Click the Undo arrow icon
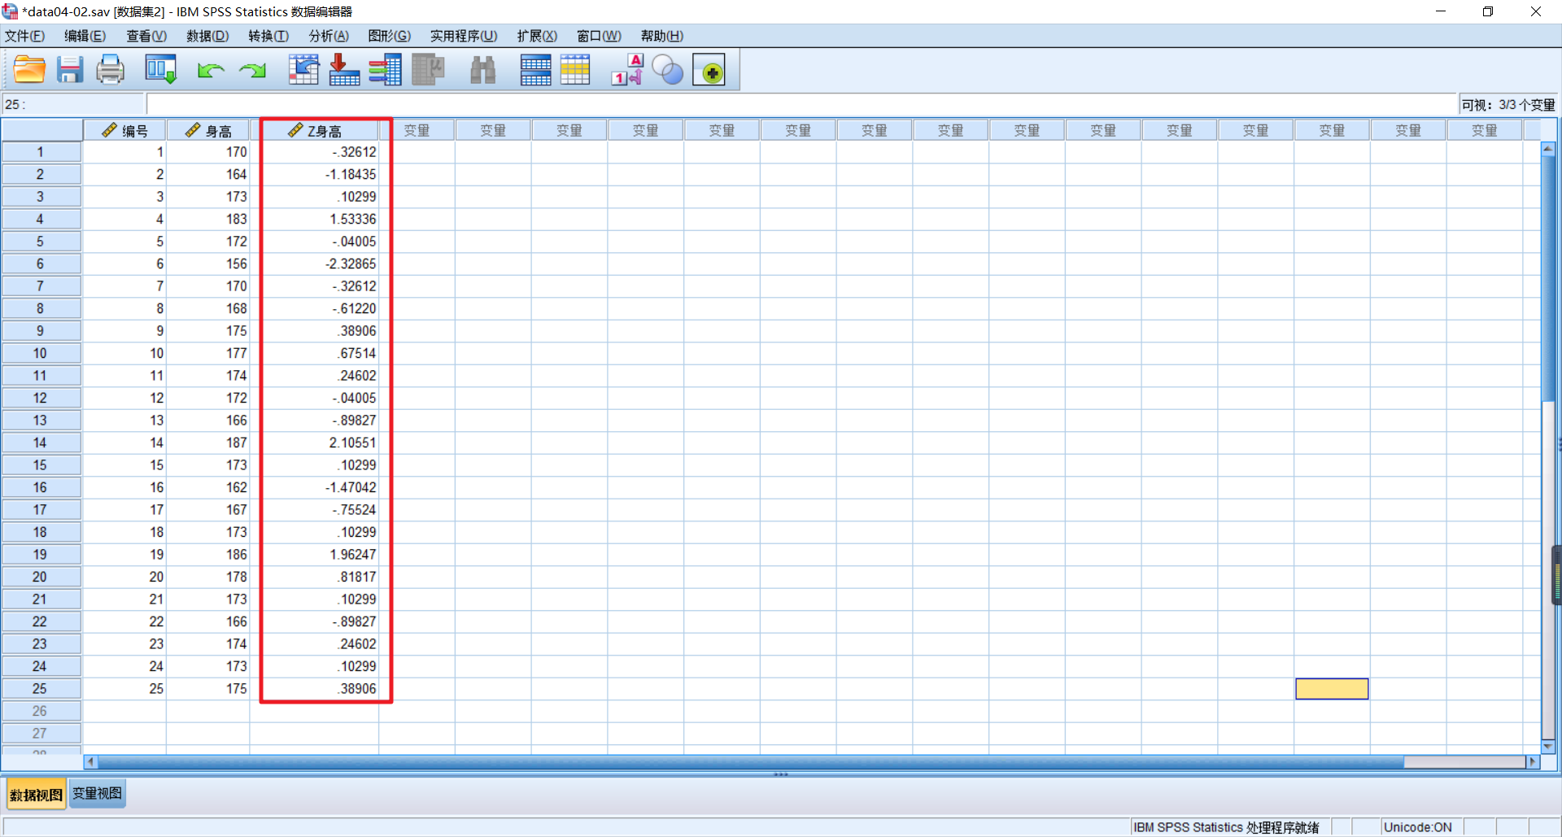 pos(211,71)
